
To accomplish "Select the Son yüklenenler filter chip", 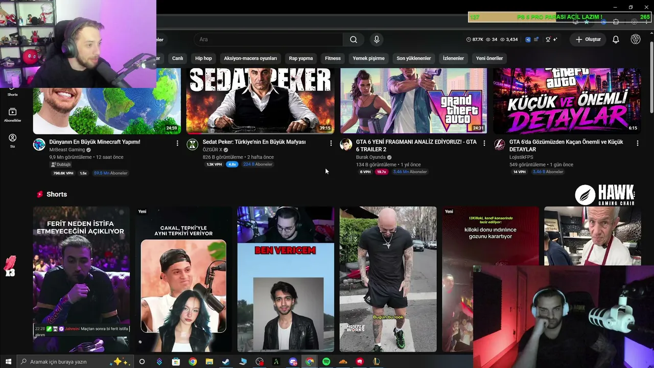I will [414, 58].
